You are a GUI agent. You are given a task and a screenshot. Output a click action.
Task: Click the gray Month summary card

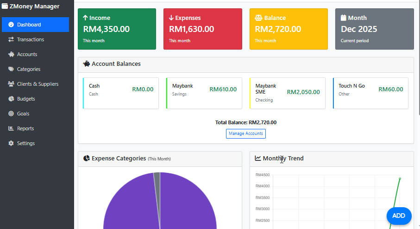(375, 29)
